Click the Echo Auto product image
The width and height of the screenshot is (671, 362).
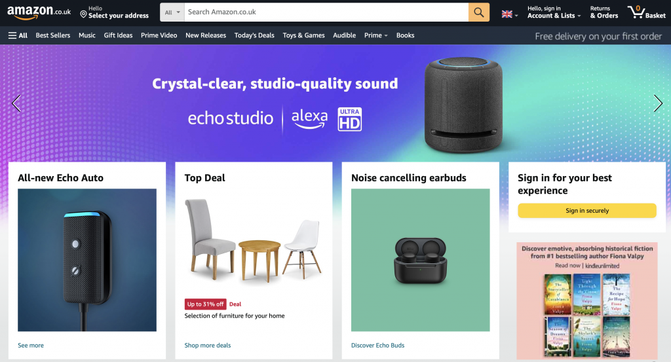87,260
